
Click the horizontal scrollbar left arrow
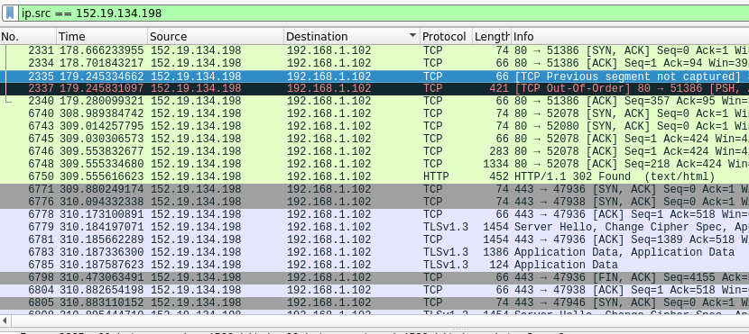(x=5, y=320)
